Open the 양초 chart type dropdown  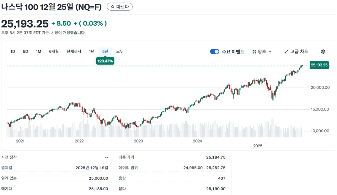click(x=262, y=52)
